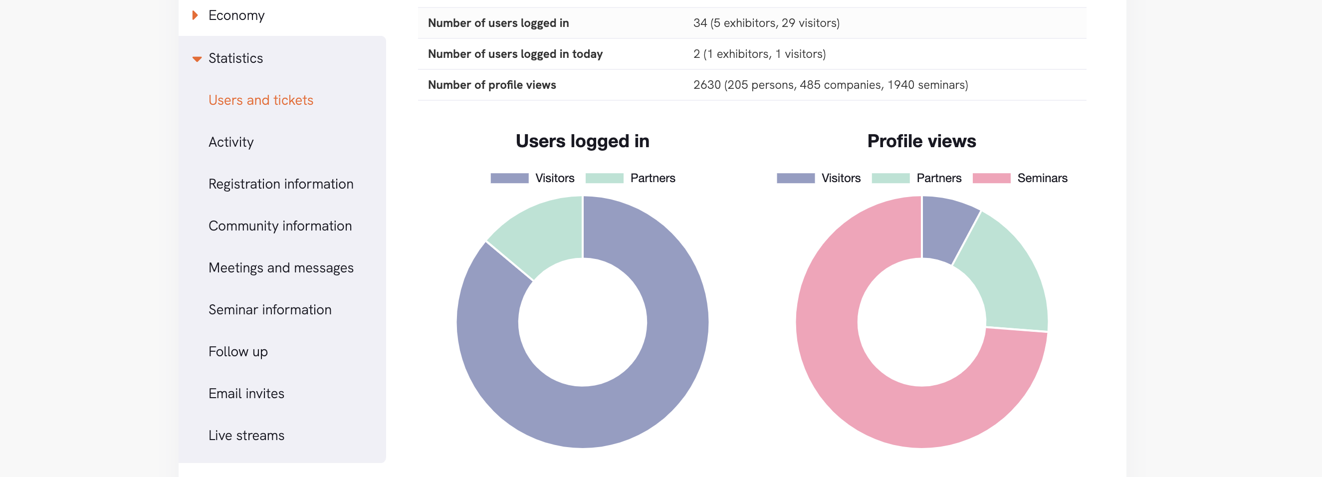Open Users and tickets page
1322x477 pixels.
point(261,100)
